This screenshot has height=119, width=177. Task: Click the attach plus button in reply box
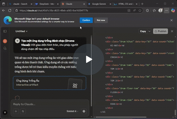(16, 111)
